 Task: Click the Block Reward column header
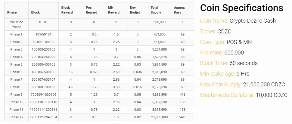click(66, 10)
